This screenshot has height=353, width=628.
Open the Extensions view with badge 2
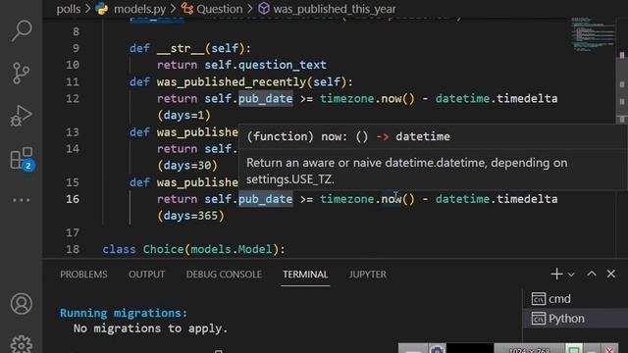[22, 159]
